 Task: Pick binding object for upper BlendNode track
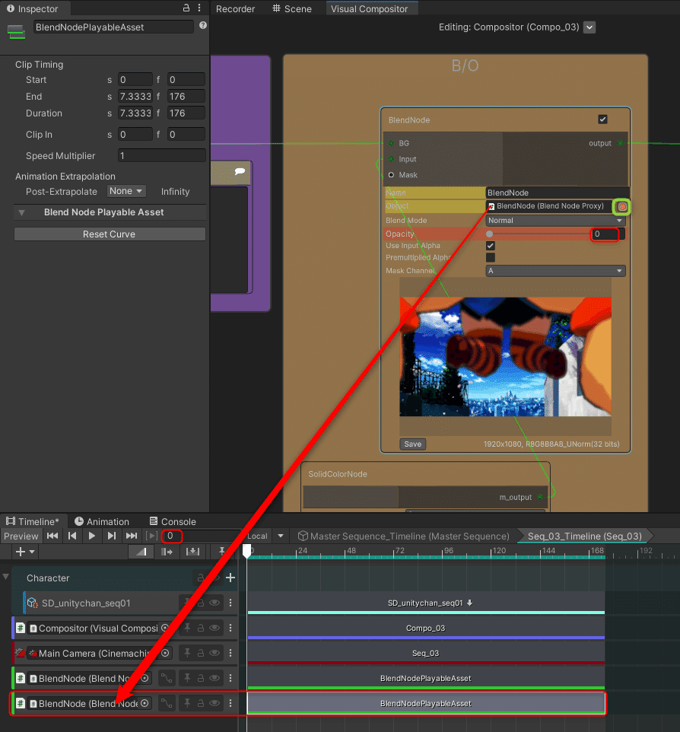[145, 678]
